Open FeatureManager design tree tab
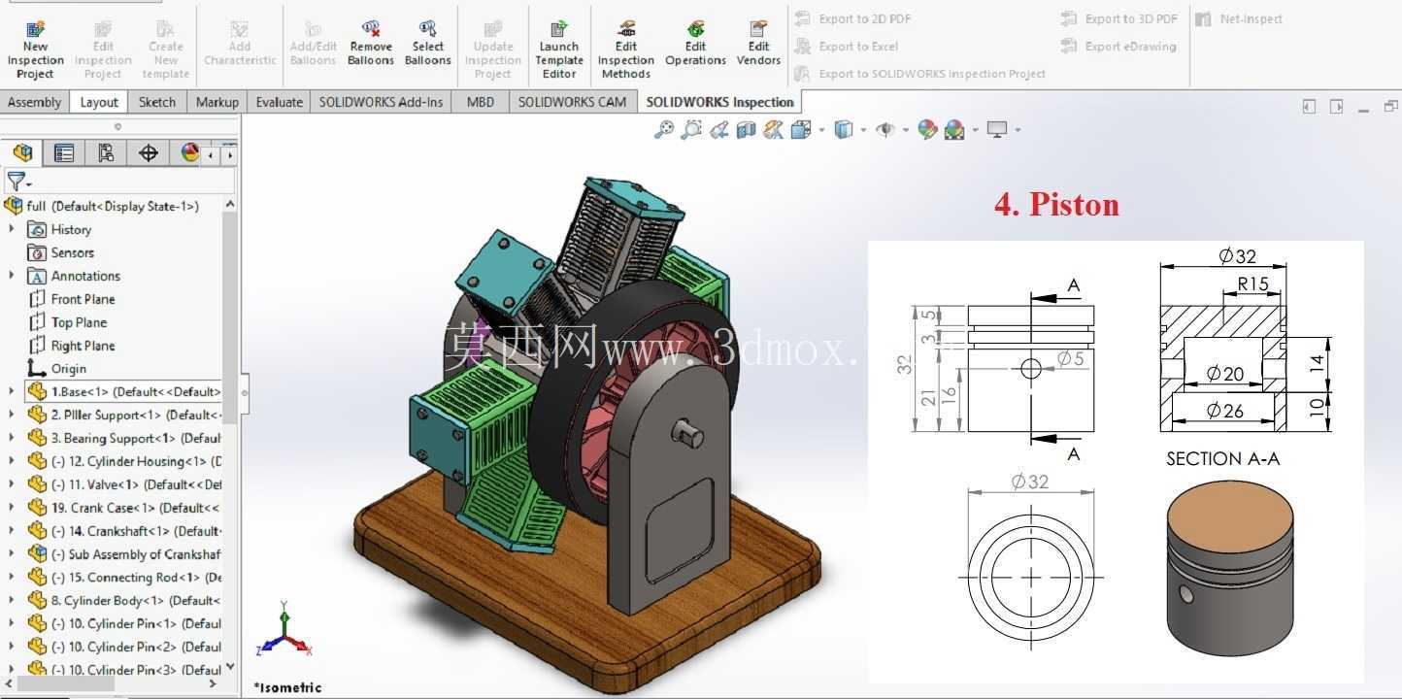This screenshot has height=699, width=1402. [23, 152]
